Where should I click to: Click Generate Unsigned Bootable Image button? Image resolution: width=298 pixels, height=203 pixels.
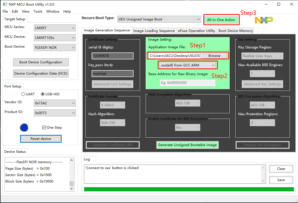[x=187, y=145]
